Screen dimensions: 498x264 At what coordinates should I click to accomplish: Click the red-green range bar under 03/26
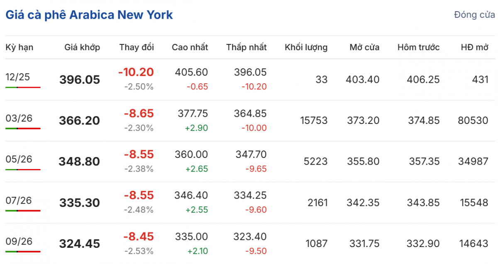[x=23, y=128]
